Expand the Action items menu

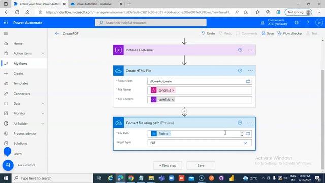(43, 53)
